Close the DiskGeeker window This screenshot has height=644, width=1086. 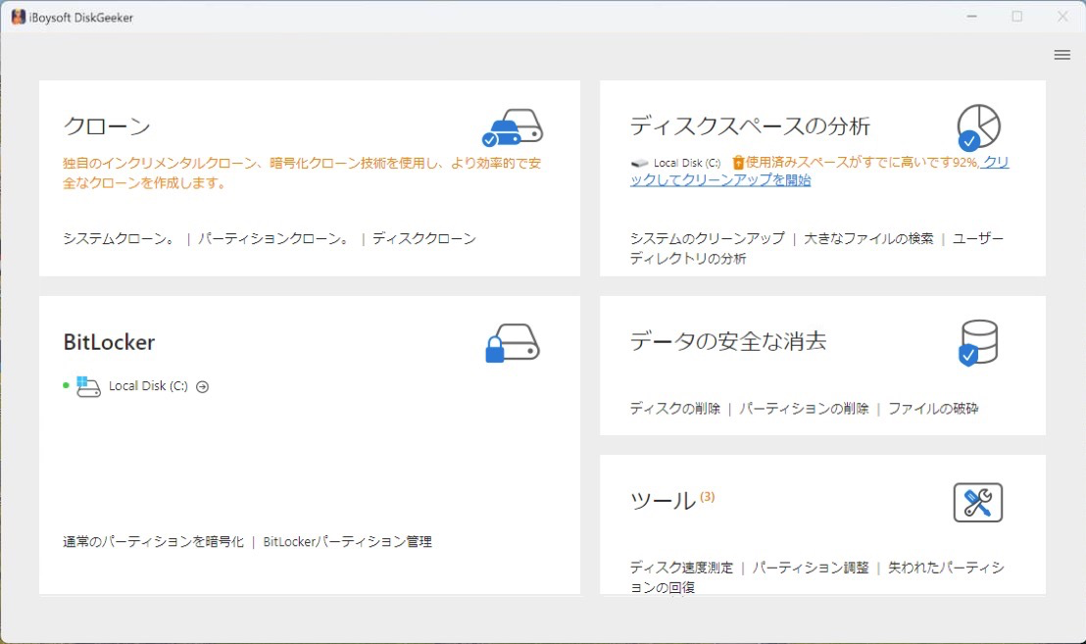(1062, 16)
